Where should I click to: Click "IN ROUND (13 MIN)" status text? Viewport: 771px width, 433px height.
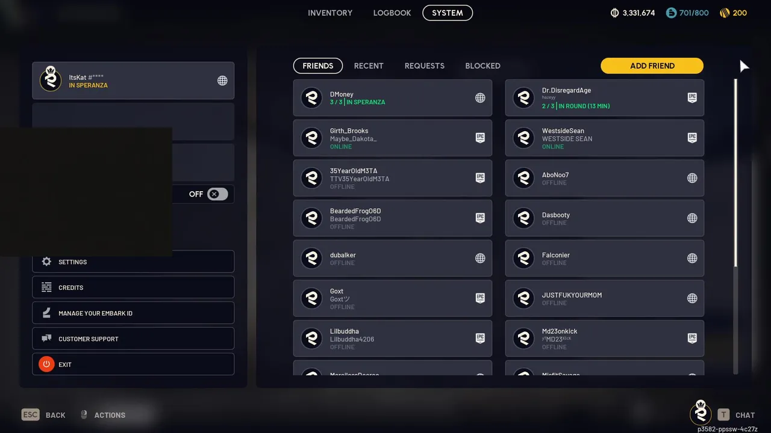pyautogui.click(x=584, y=106)
